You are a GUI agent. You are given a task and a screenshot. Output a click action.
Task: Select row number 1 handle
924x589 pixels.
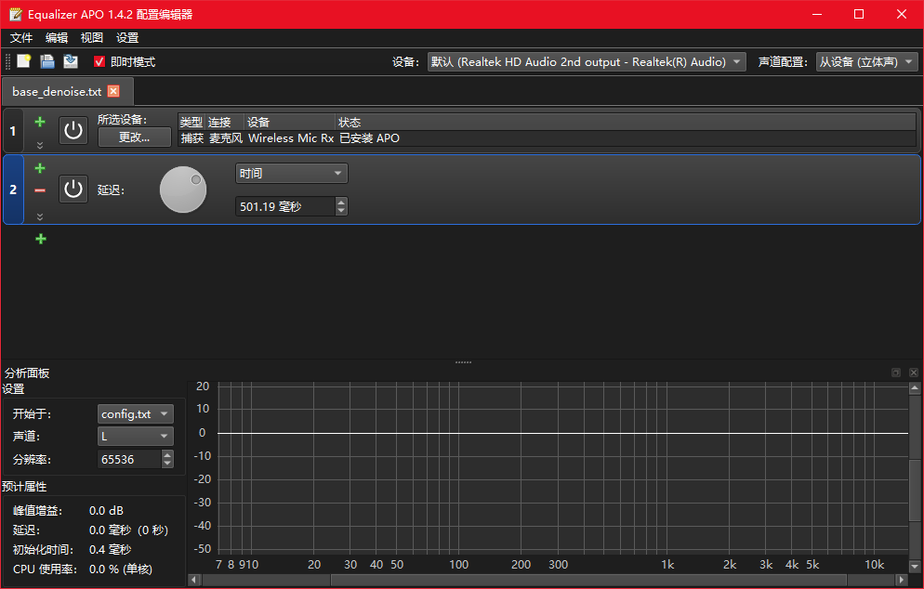tap(13, 131)
